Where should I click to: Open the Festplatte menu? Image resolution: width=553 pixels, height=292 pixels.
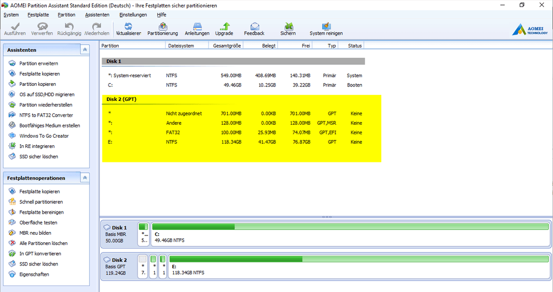[38, 15]
